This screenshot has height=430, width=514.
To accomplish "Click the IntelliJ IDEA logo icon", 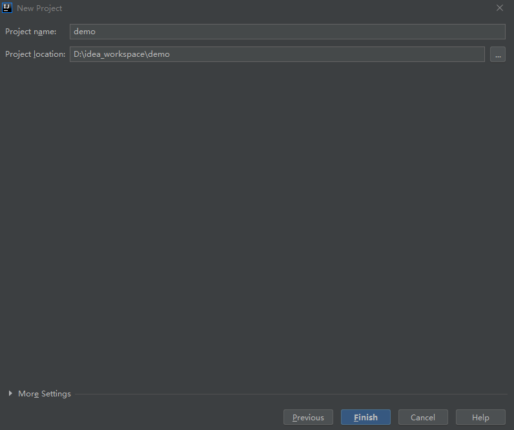I will click(7, 8).
